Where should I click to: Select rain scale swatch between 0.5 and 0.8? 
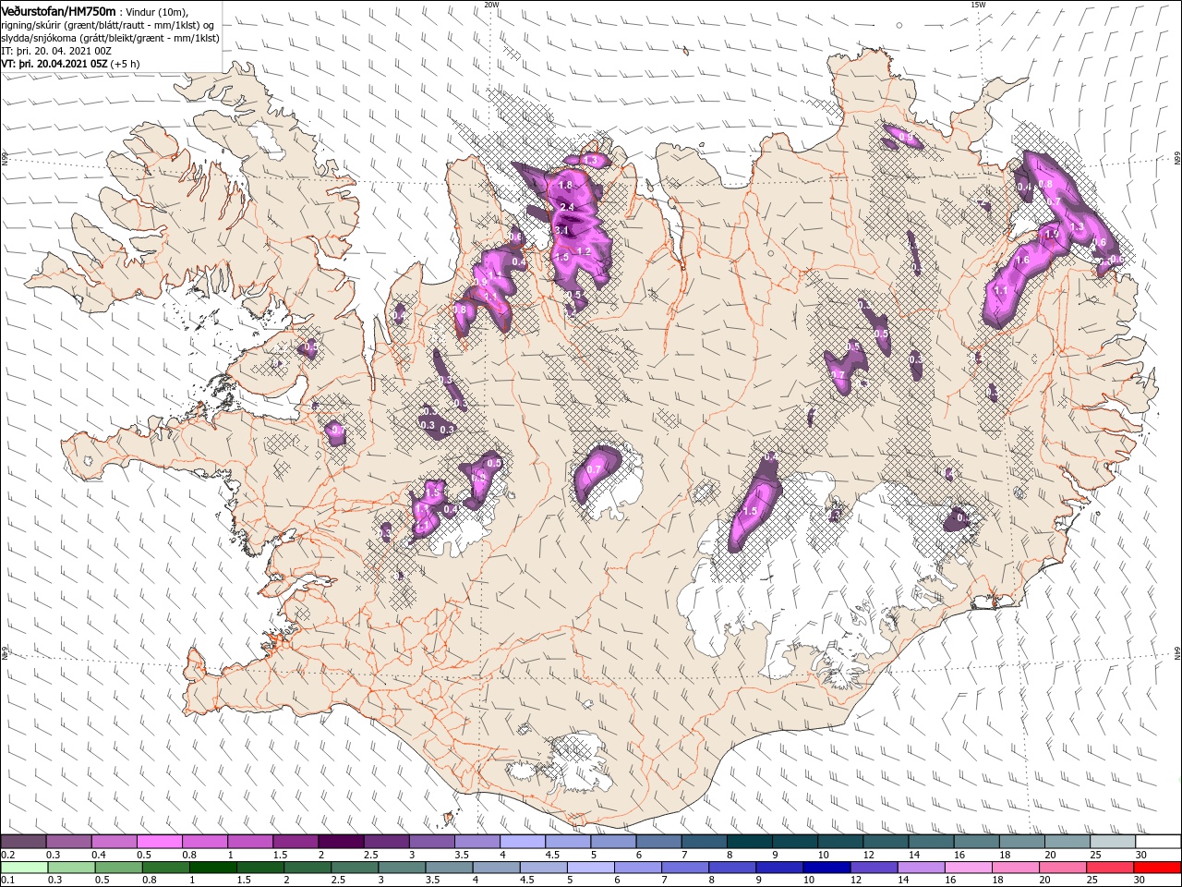click(x=118, y=868)
